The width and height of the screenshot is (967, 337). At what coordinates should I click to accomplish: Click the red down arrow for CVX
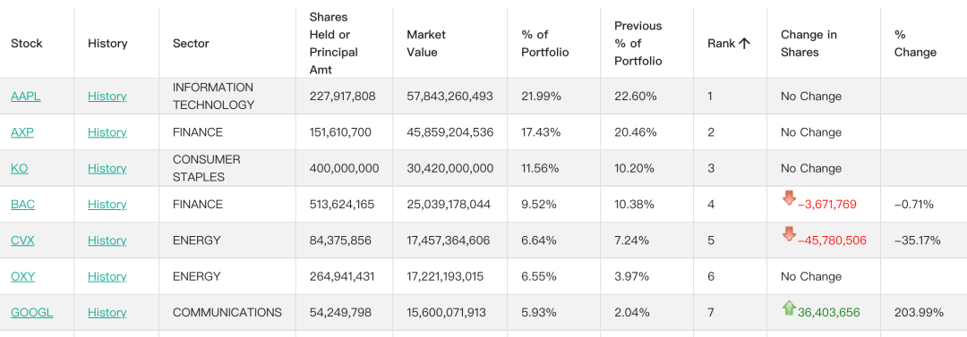point(788,234)
